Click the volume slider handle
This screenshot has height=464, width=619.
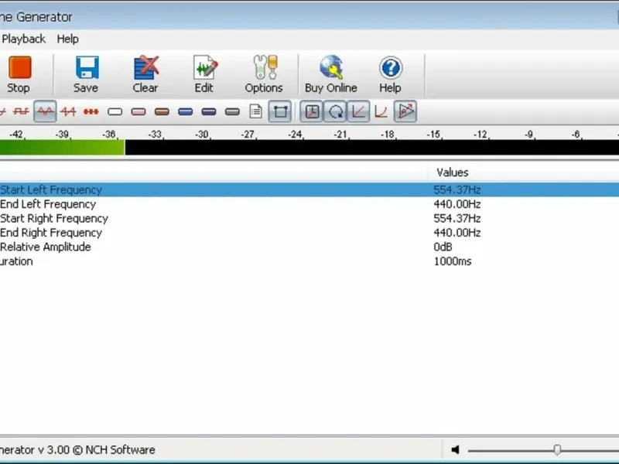click(557, 449)
